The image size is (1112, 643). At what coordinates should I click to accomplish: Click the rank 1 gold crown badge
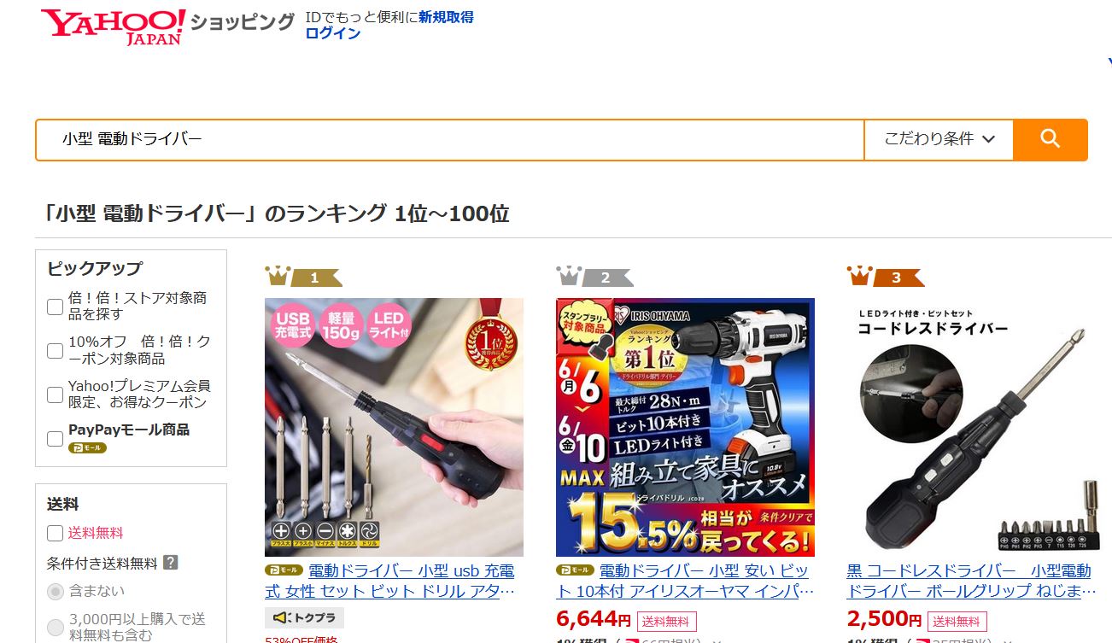(x=303, y=277)
